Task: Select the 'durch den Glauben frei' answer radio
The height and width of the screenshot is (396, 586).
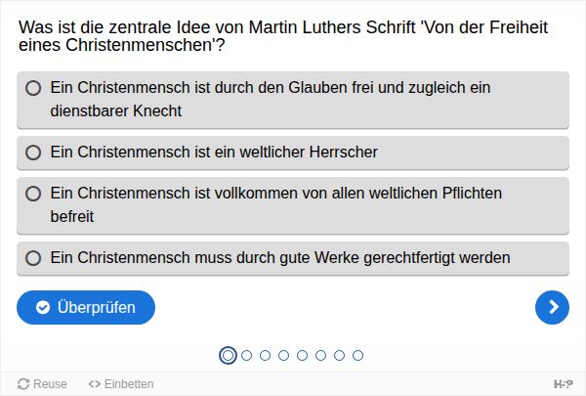Action: [33, 88]
